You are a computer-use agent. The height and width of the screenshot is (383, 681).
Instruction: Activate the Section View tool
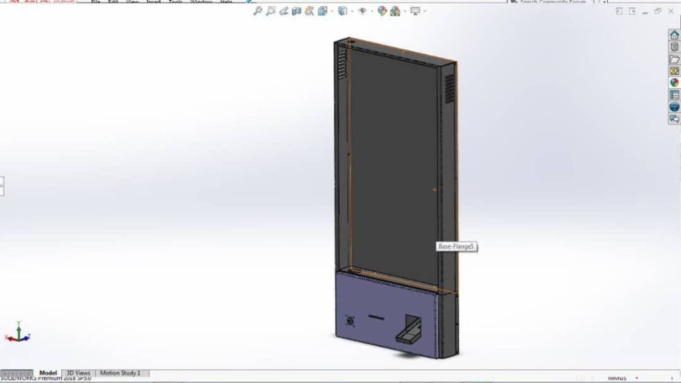pyautogui.click(x=297, y=11)
